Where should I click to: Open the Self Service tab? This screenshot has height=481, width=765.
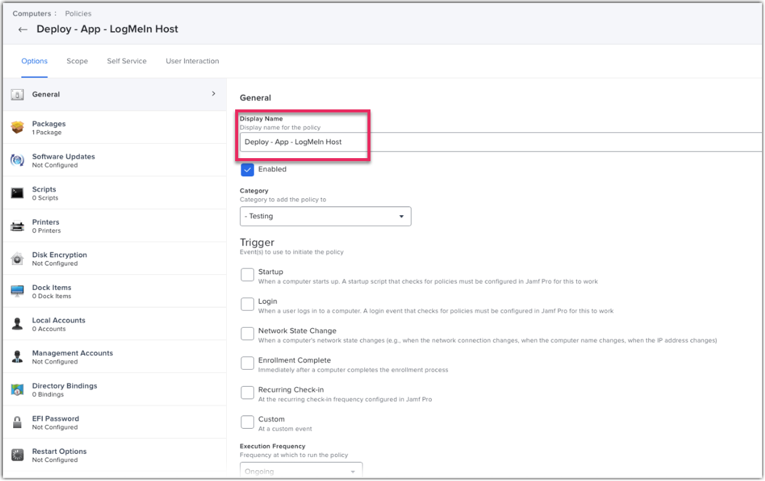(x=126, y=61)
